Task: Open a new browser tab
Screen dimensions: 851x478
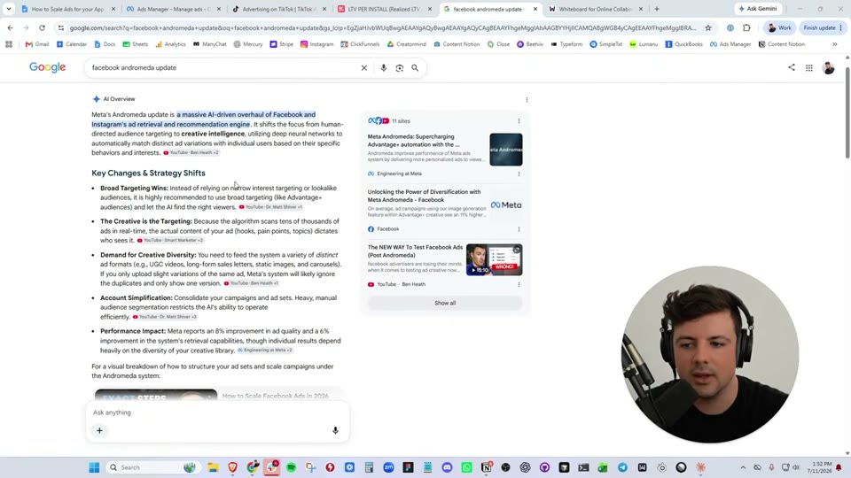Action: coord(657,9)
